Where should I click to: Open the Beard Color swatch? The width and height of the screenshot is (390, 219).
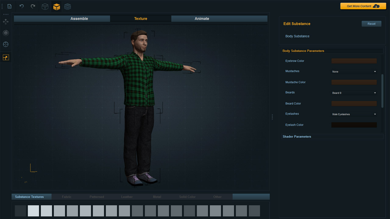(x=354, y=104)
